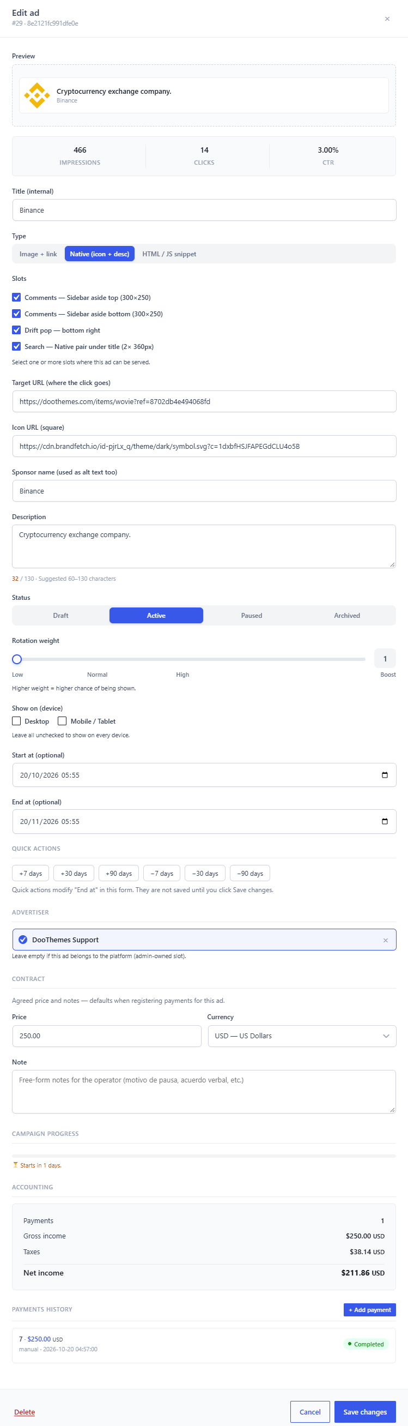Click Save changes
Viewport: 408px width, 1426px height.
pos(365,1412)
